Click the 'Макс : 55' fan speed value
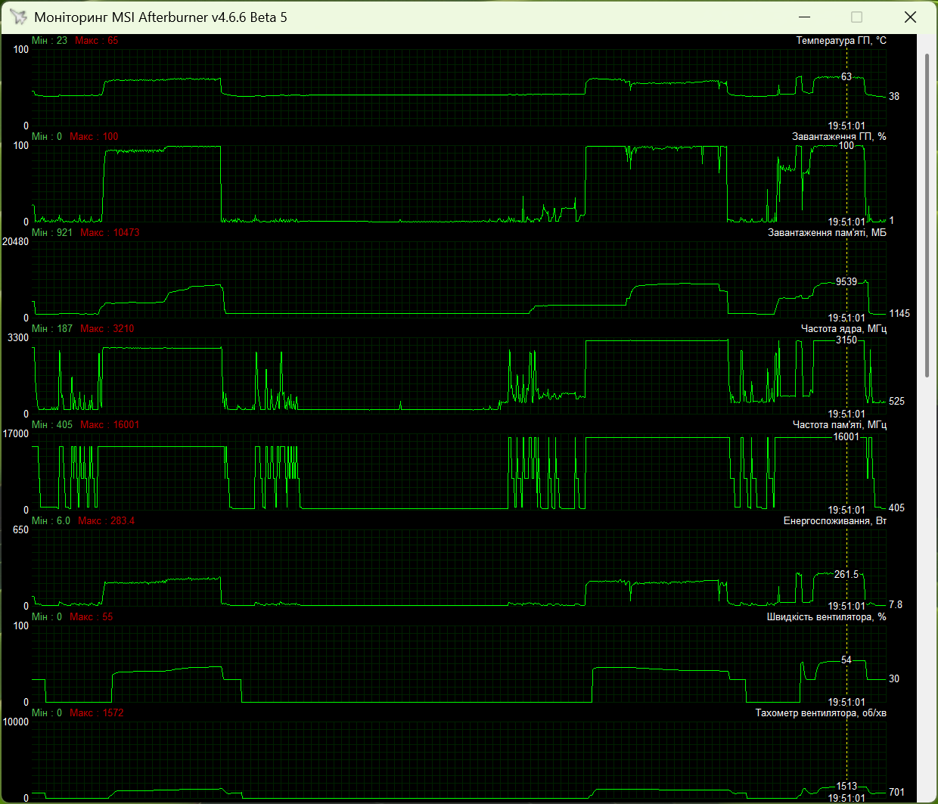Image resolution: width=938 pixels, height=804 pixels. coord(92,617)
